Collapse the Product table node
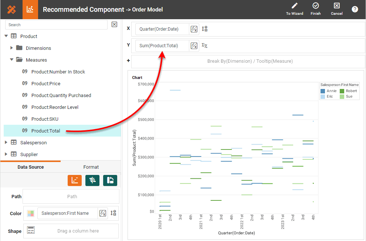366x241 pixels. pos(6,36)
